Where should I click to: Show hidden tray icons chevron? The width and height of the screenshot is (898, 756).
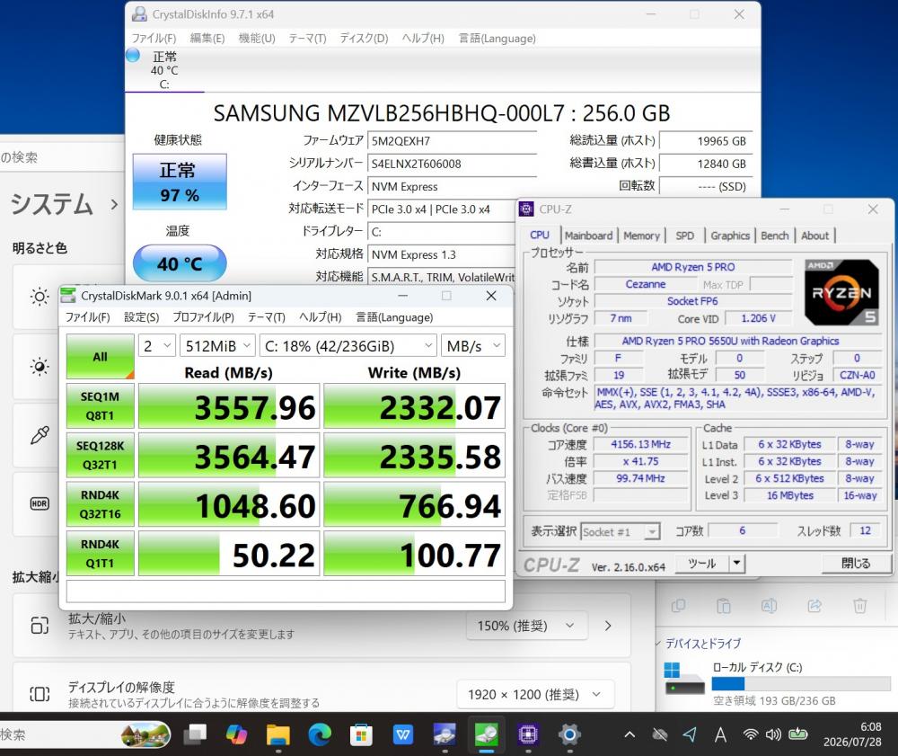pos(629,734)
